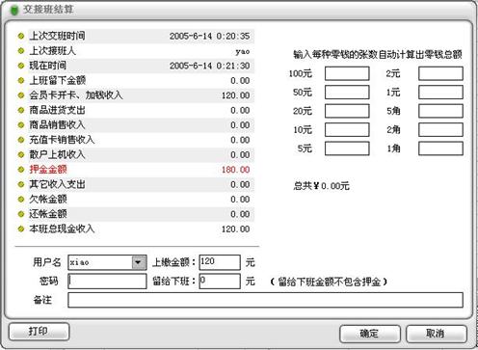Confirm with the 确定 button

[370, 334]
